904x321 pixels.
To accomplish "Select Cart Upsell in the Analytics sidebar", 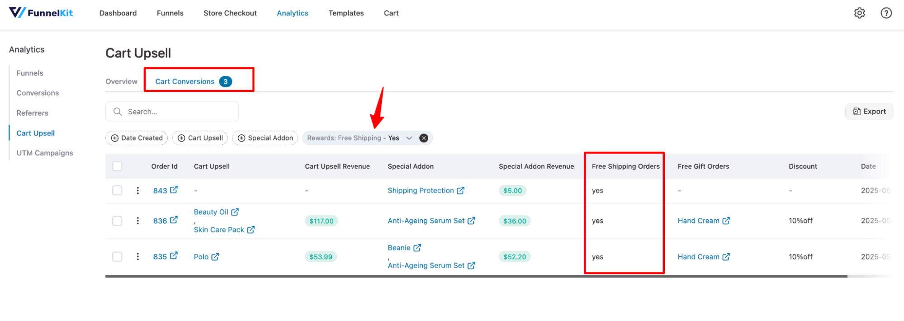I will click(x=36, y=133).
